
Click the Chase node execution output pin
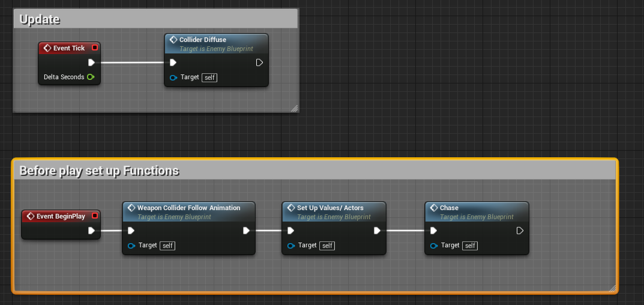(x=520, y=231)
